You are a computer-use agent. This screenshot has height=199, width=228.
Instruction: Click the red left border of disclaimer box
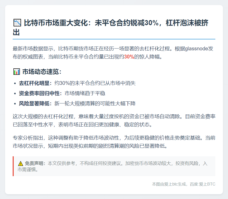point(13,166)
